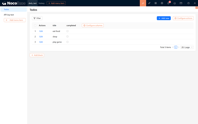Go to previous page arrow

[x=173, y=47]
